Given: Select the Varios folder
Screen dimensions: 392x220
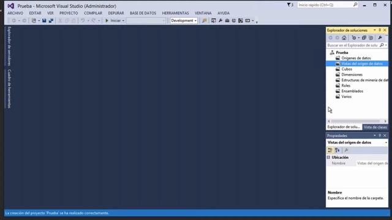Looking at the screenshot, I should pyautogui.click(x=346, y=97).
